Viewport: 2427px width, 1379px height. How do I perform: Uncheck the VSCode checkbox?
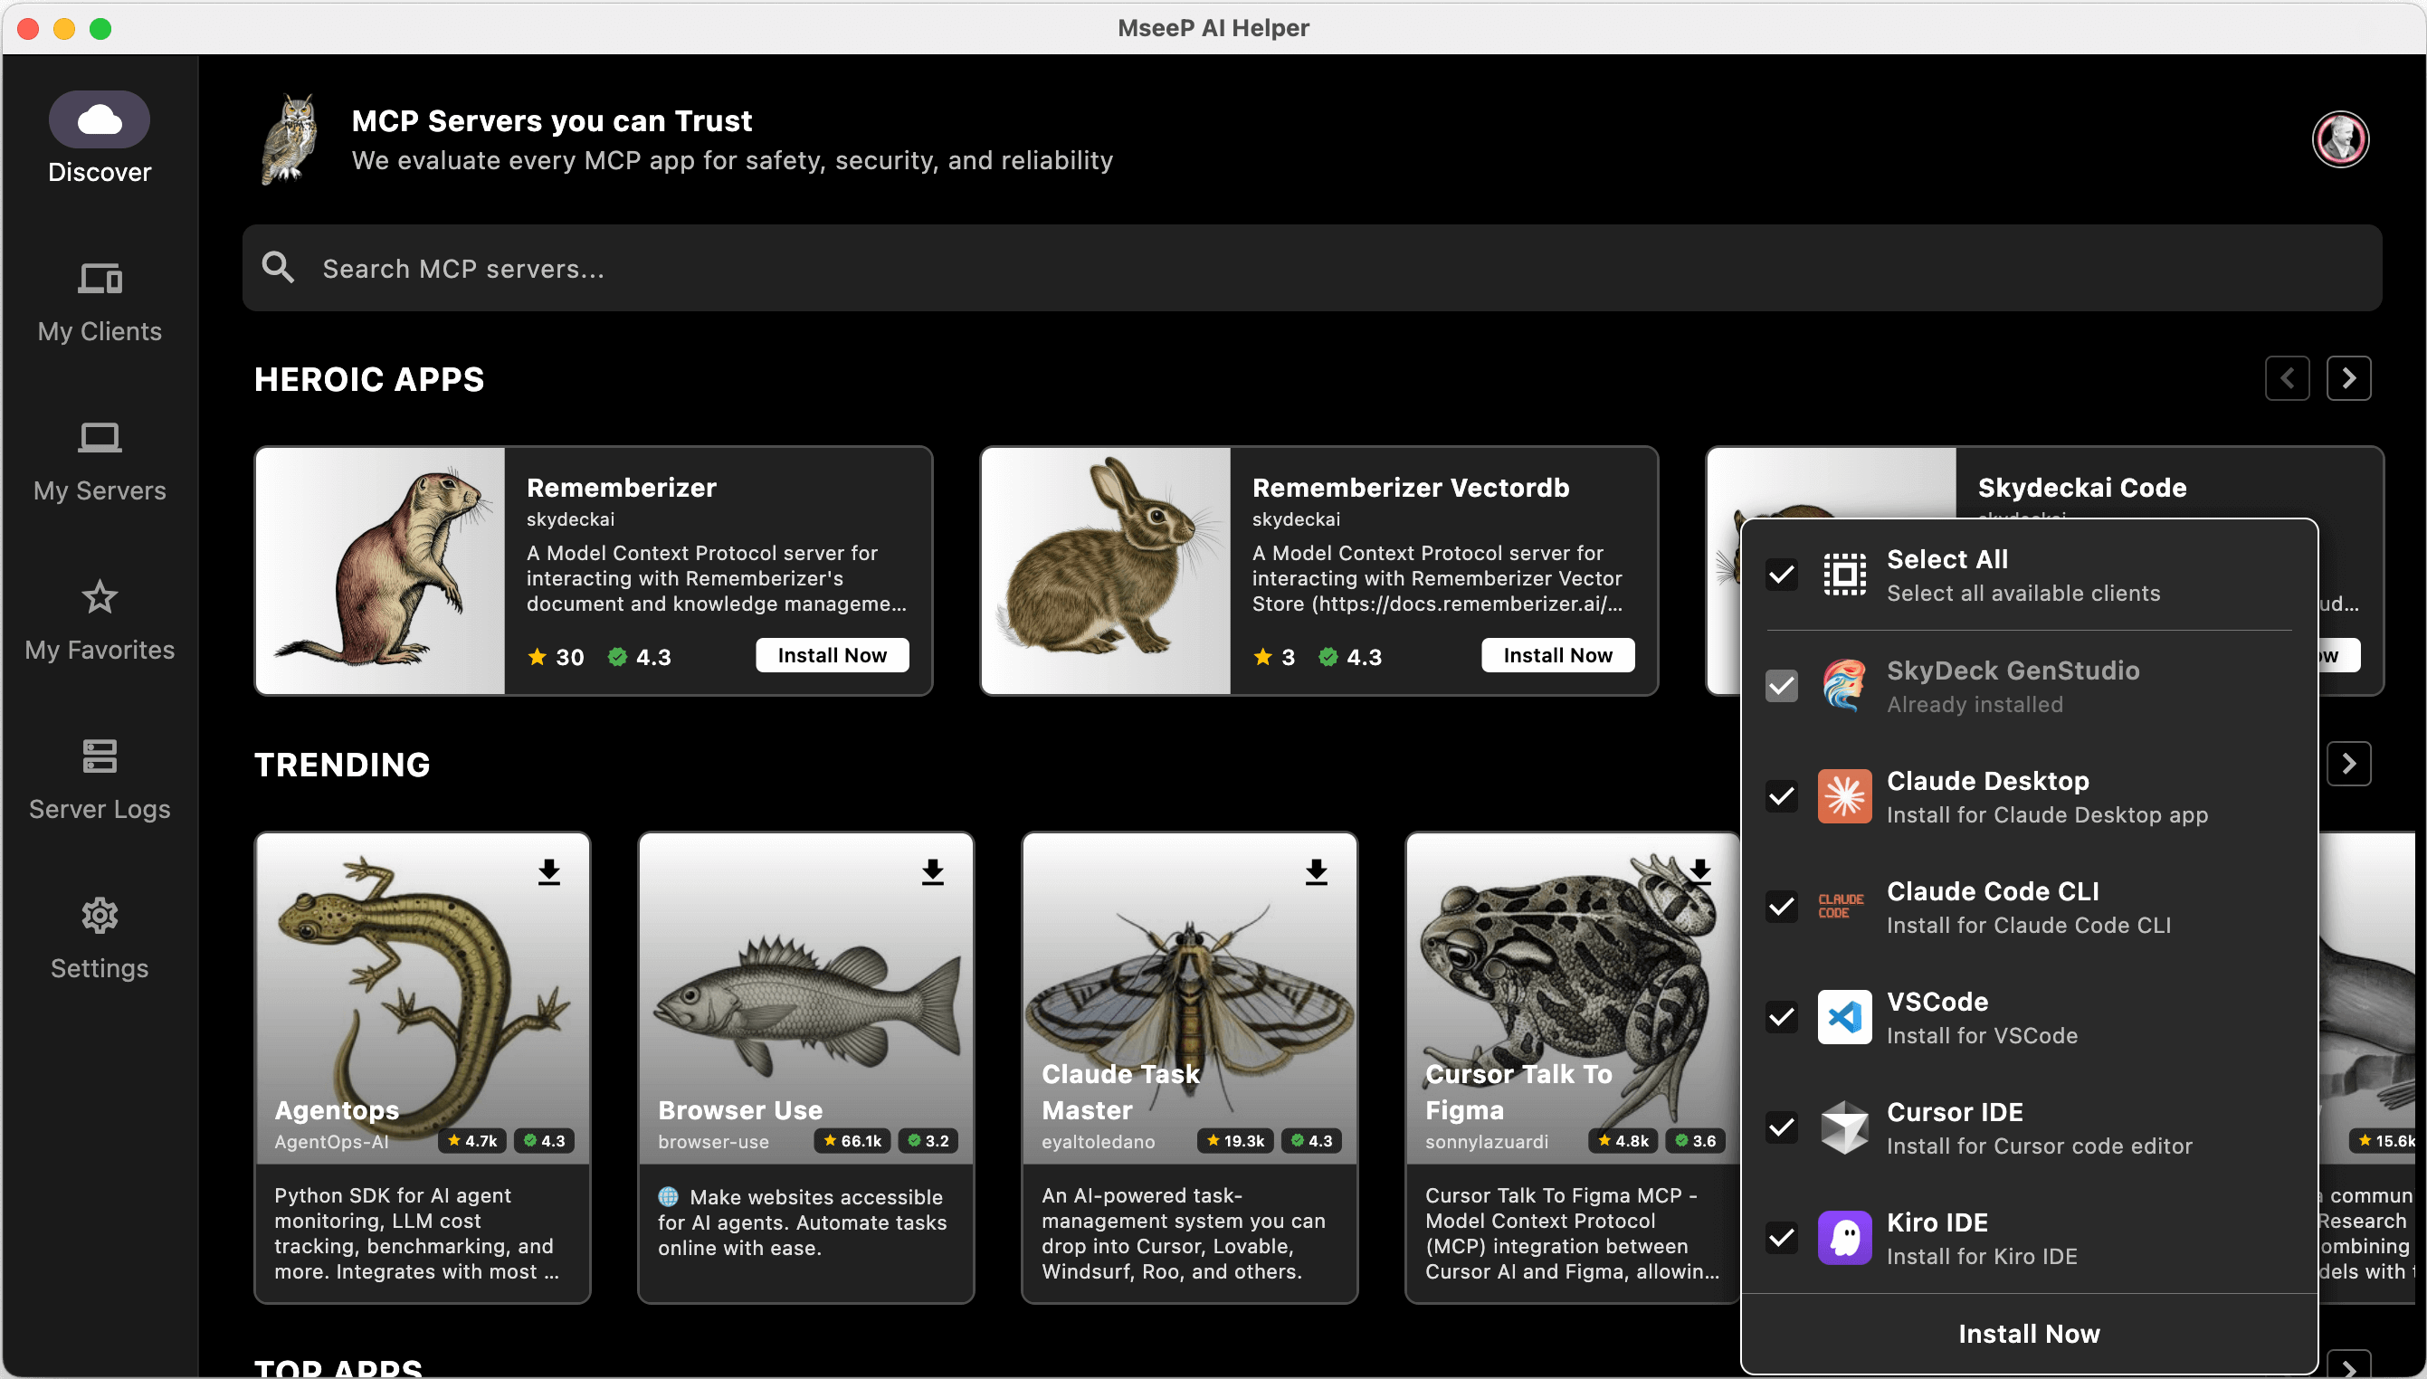click(1782, 1017)
